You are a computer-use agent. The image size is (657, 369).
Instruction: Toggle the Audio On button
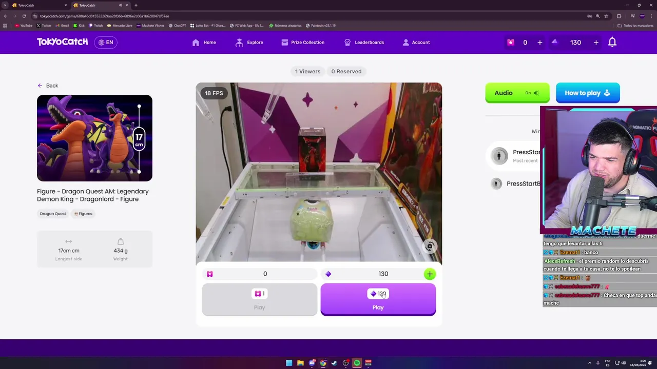[517, 93]
